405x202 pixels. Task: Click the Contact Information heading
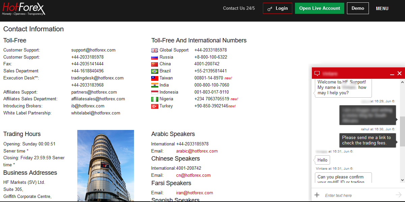(x=33, y=29)
